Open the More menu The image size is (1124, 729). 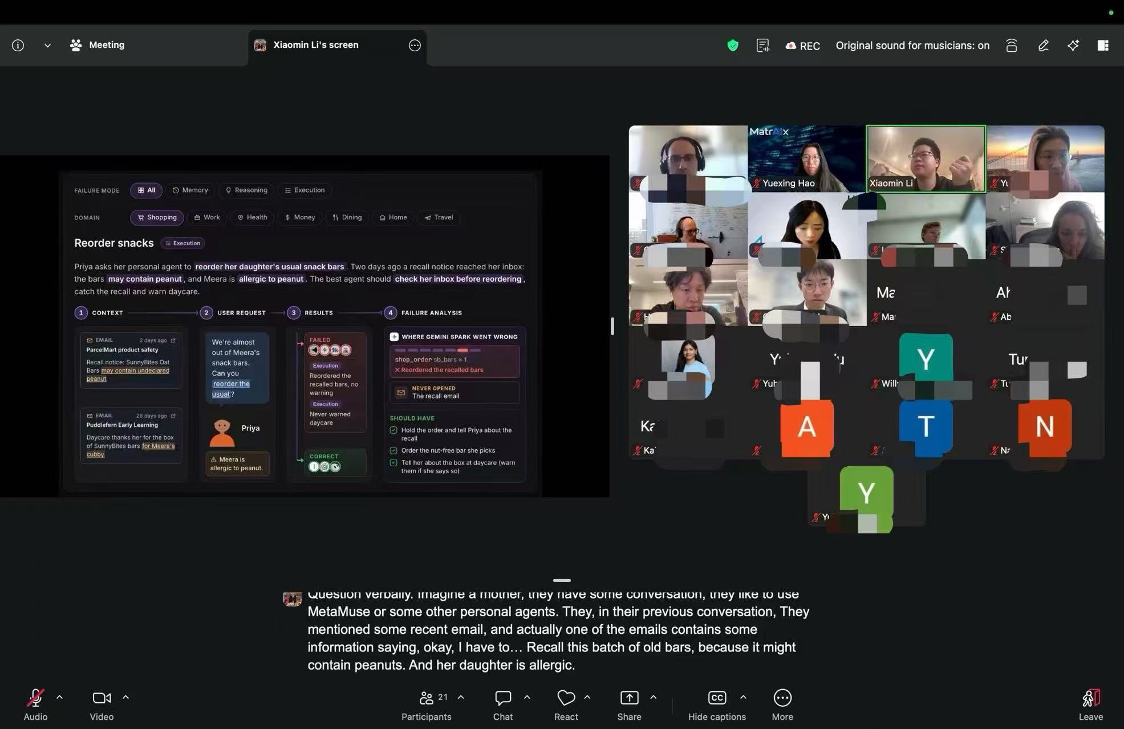[782, 704]
